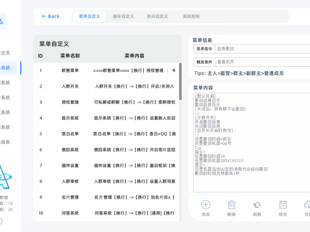This screenshot has height=232, width=310.
Task: Select row 4 提示系统
Action: click(106, 118)
